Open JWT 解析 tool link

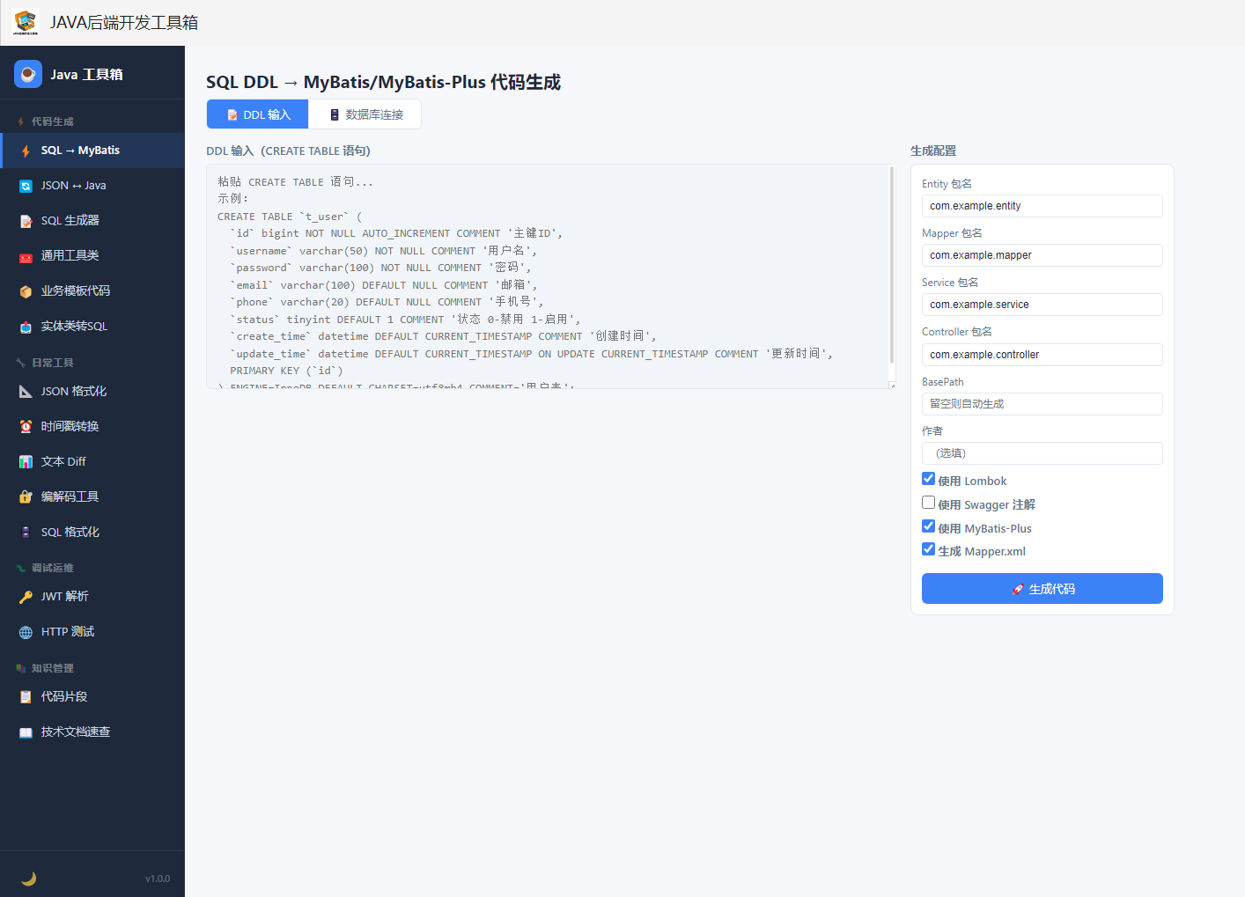pyautogui.click(x=92, y=596)
